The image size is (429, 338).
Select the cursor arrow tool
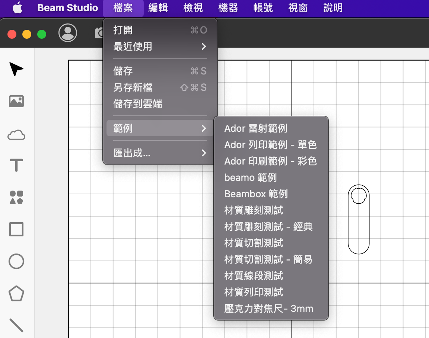(16, 69)
